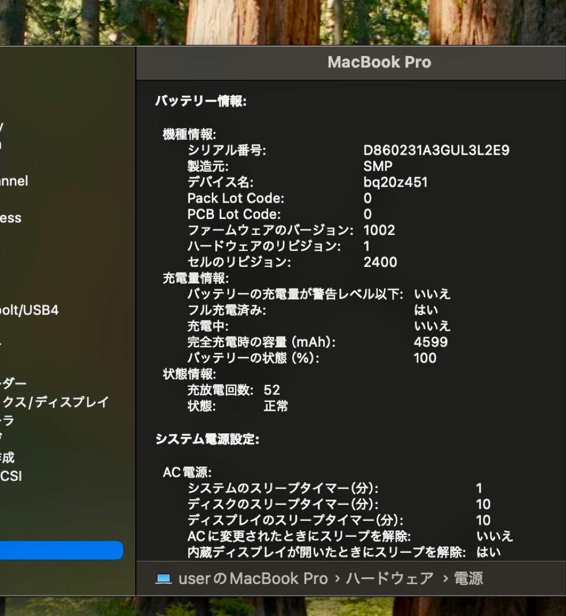Click the 'ファームウェアのバージョン:' label
Screen dimensions: 566x616
(270, 230)
